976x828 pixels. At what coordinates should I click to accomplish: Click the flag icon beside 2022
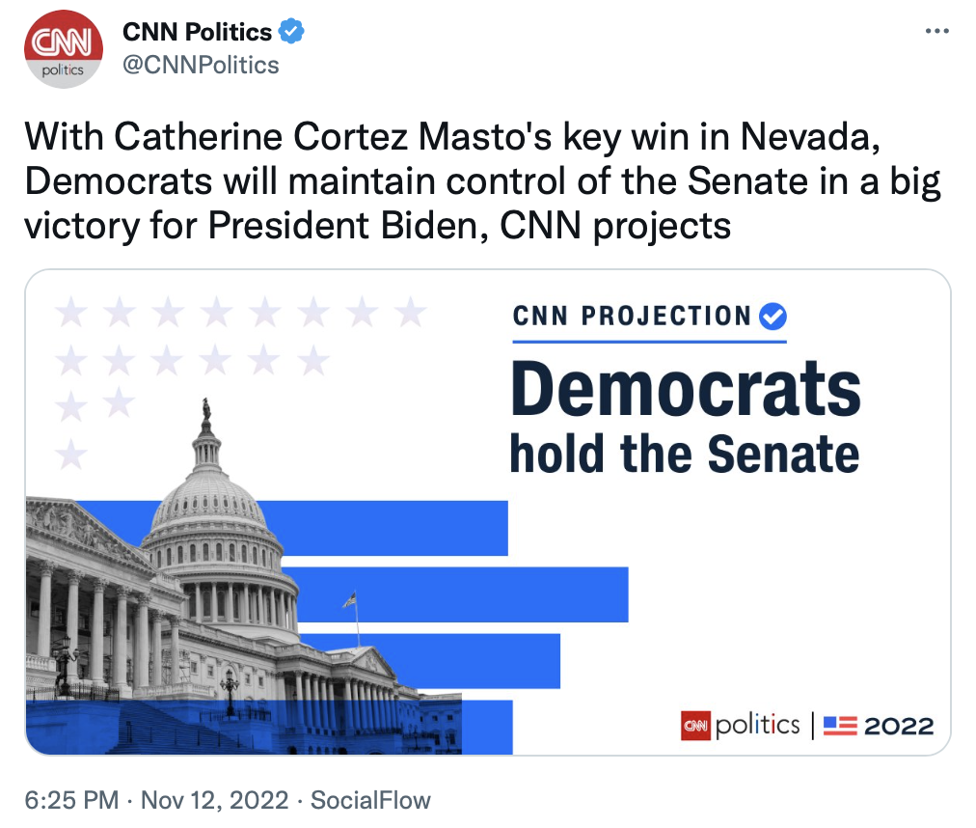point(840,725)
